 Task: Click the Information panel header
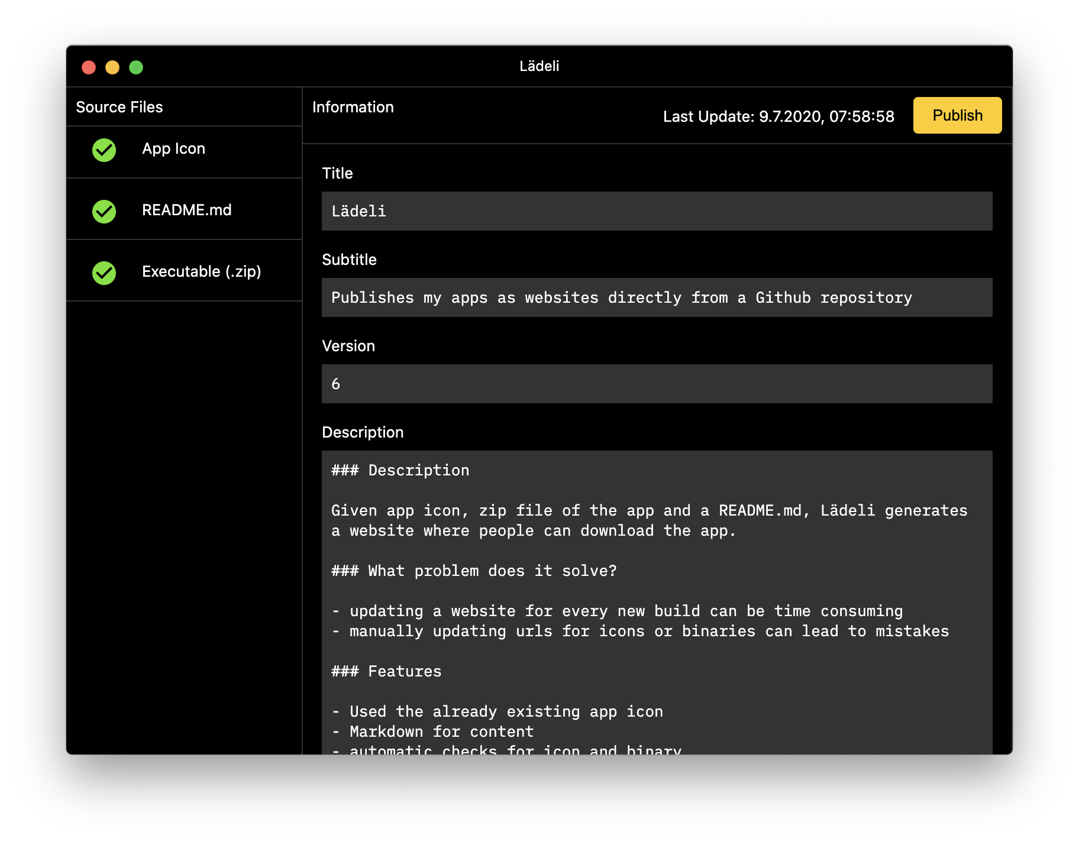[353, 108]
